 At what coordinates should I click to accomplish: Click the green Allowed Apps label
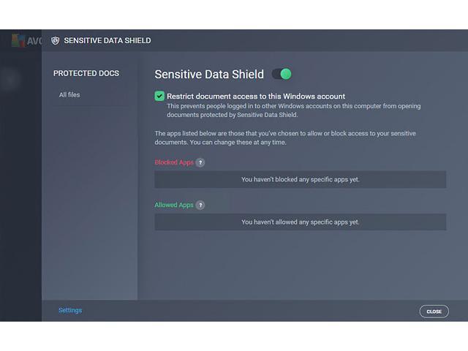[174, 205]
